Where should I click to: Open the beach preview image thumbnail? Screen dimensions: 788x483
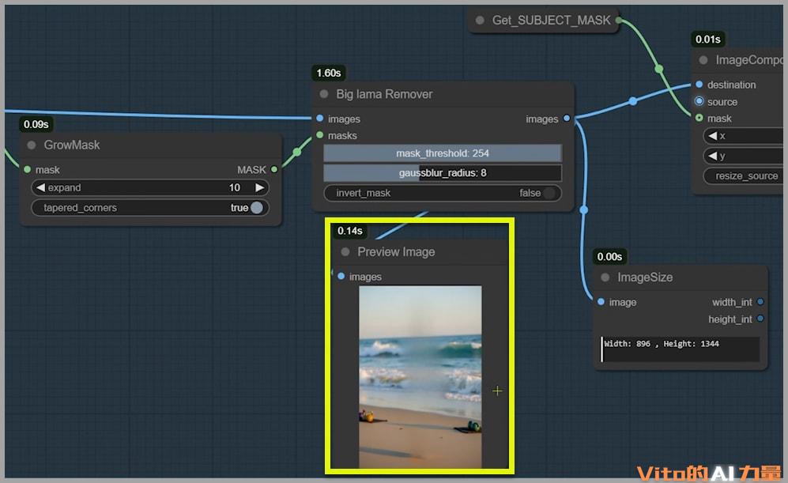(x=420, y=377)
